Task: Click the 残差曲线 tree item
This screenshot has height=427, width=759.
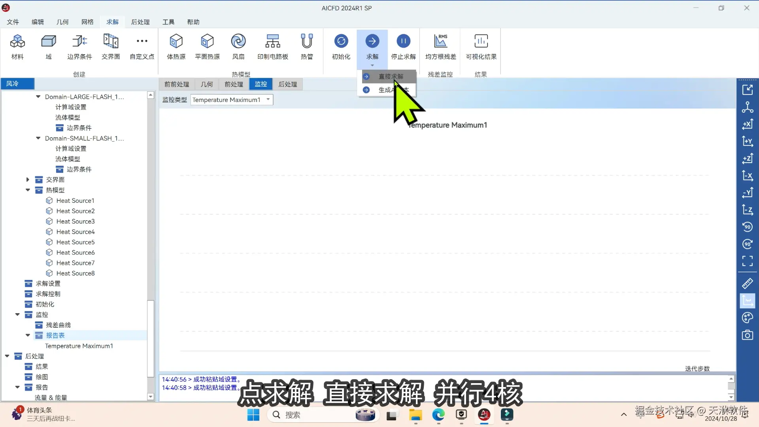Action: (58, 325)
